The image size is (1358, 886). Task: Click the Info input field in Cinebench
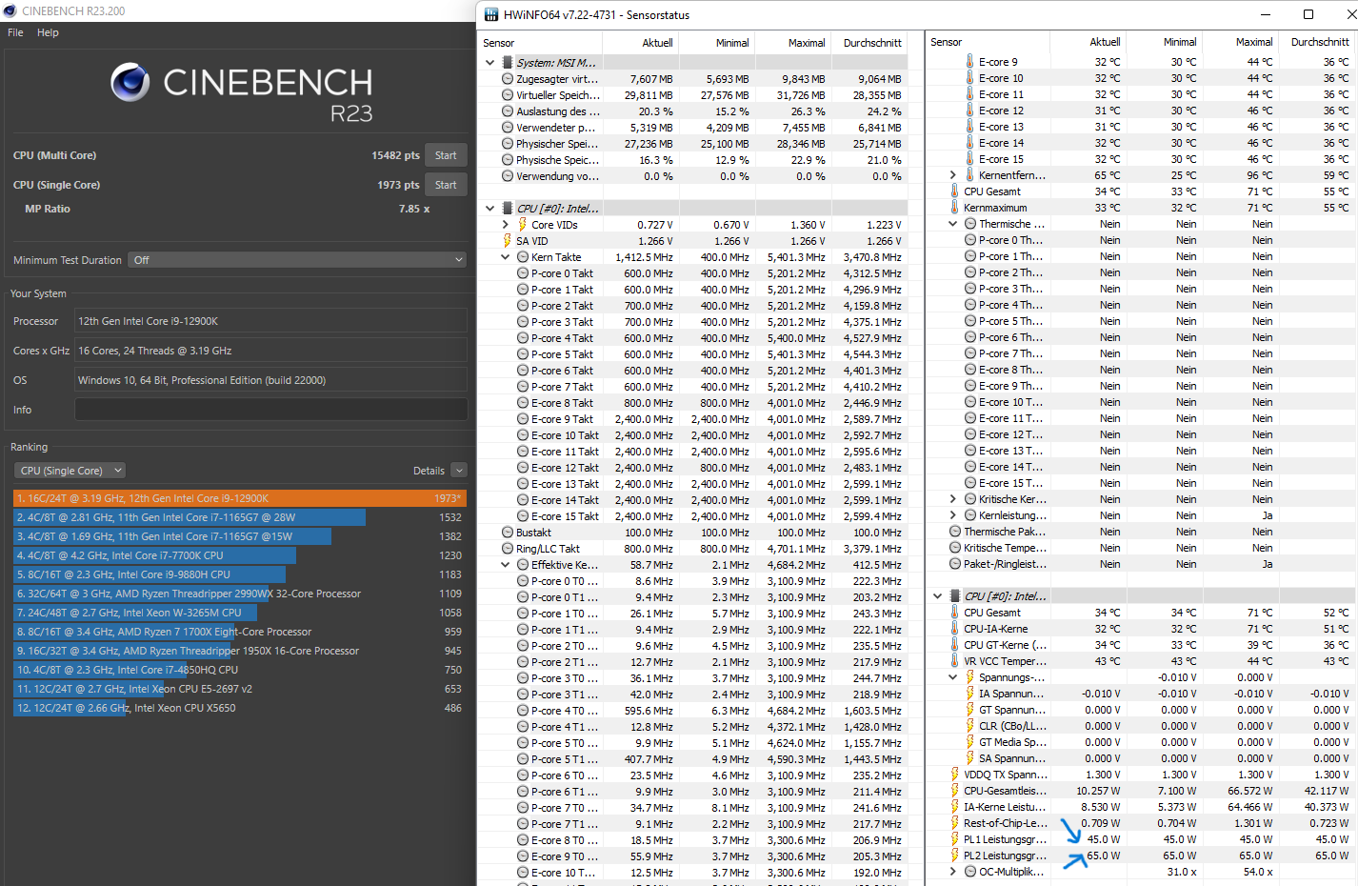click(270, 410)
